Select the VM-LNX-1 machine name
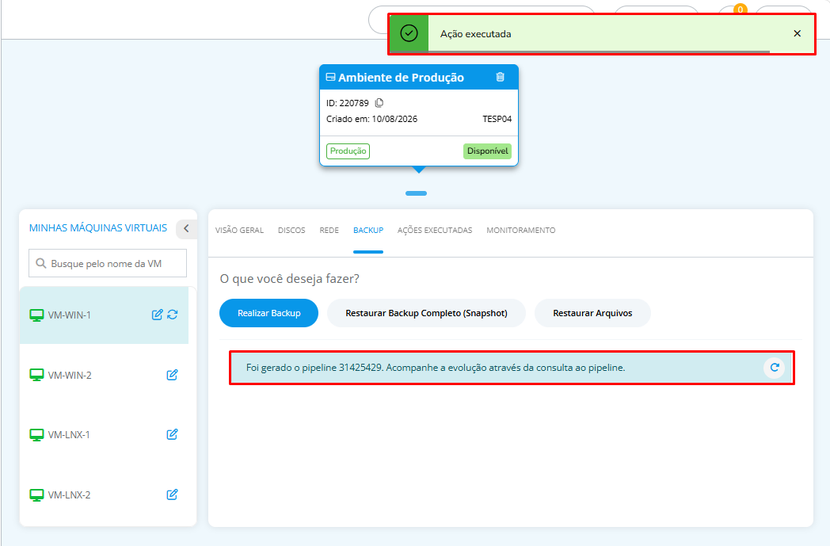 point(69,435)
